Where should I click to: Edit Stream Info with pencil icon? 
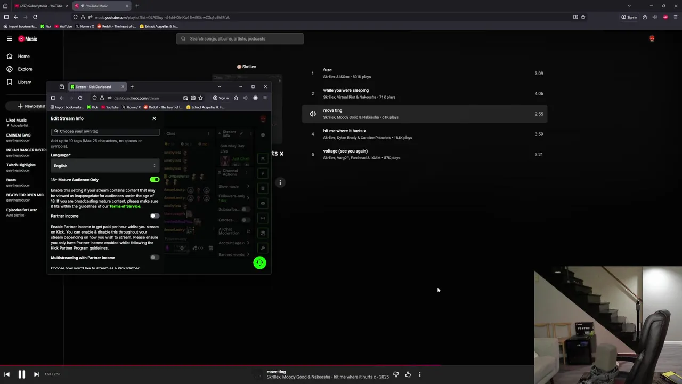coord(241,133)
